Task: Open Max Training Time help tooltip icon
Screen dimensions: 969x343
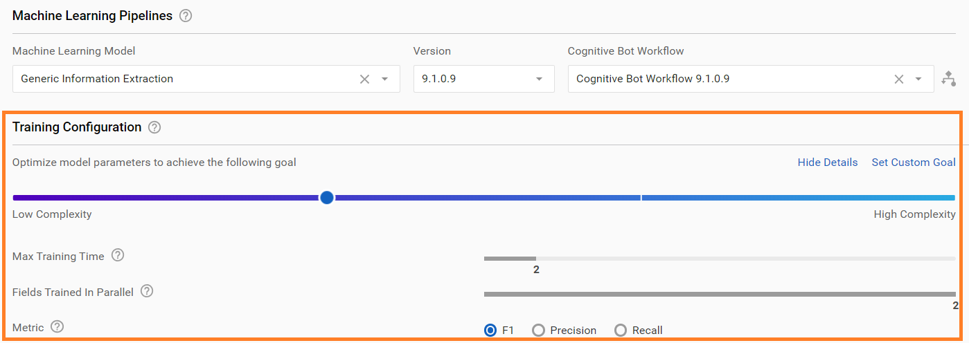Action: pos(118,256)
